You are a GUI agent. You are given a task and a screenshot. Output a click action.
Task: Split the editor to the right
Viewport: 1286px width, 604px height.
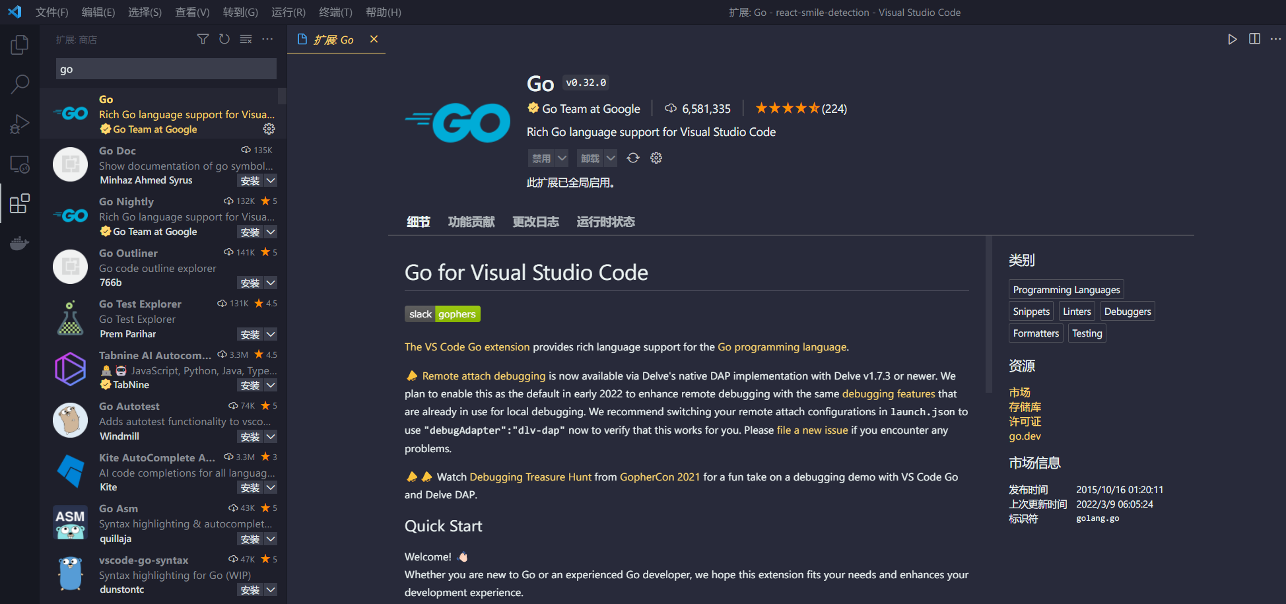tap(1254, 40)
